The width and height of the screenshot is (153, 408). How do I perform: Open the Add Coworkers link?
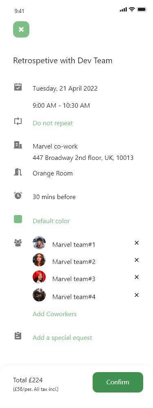pos(55,314)
